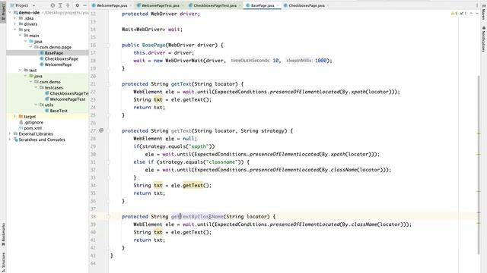Go to next highlighted error arrow
This screenshot has height=273, width=487.
click(477, 14)
